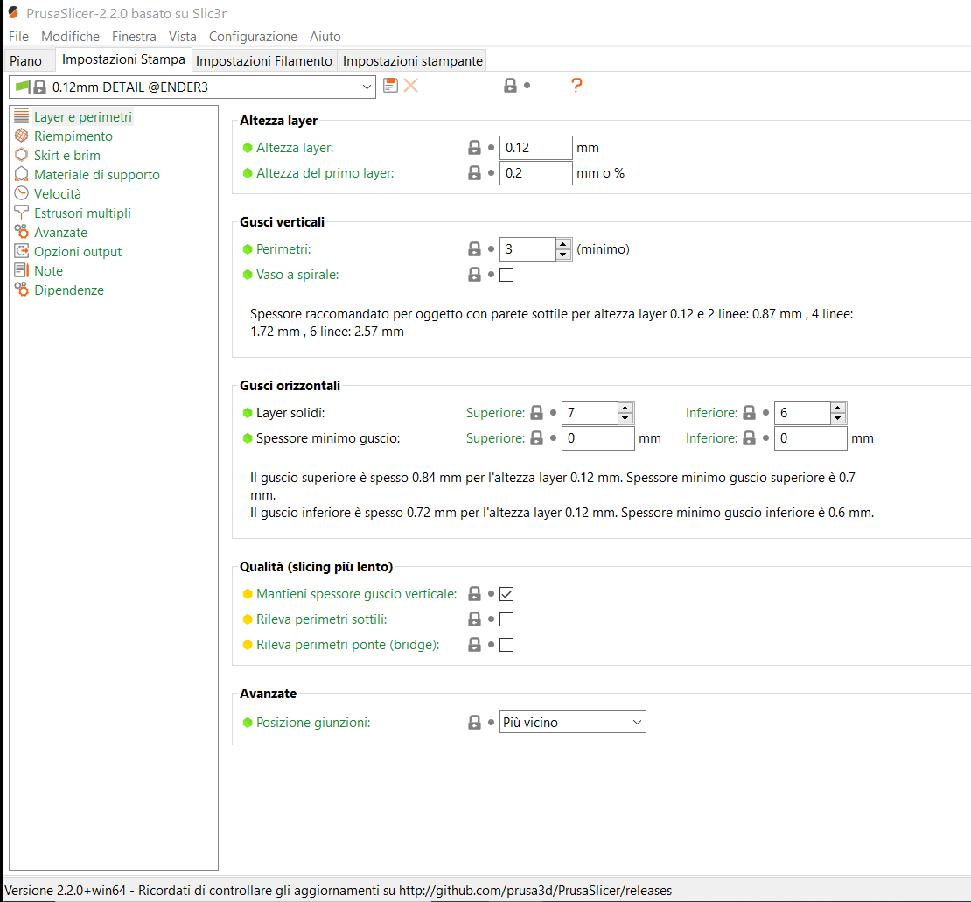Click the lock icon for Vaso a spirale
971x902 pixels.
(474, 275)
